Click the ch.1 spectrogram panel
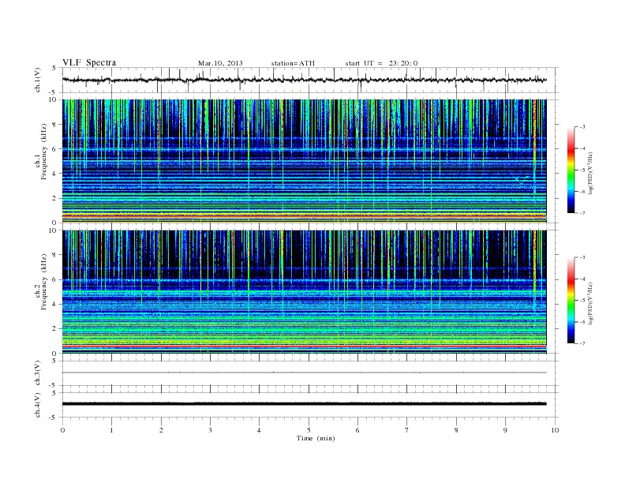Image resolution: width=625 pixels, height=483 pixels. pos(304,161)
